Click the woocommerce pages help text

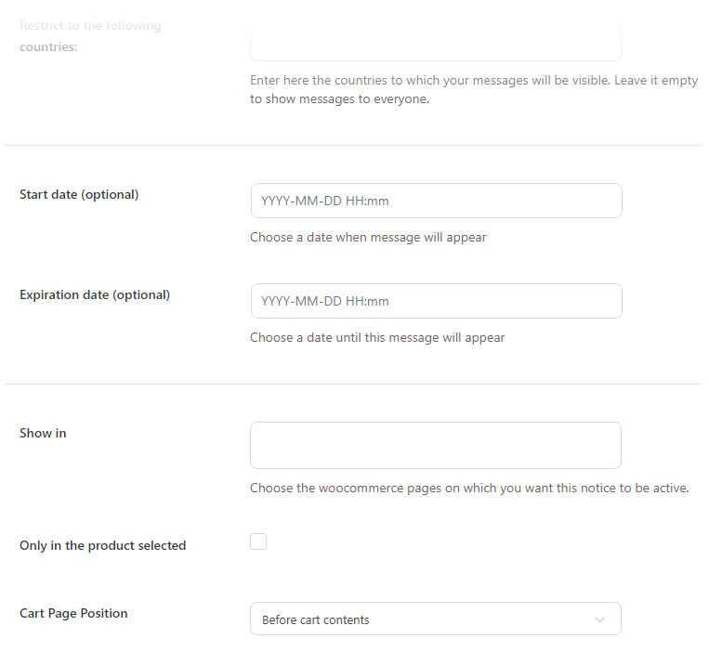click(469, 489)
